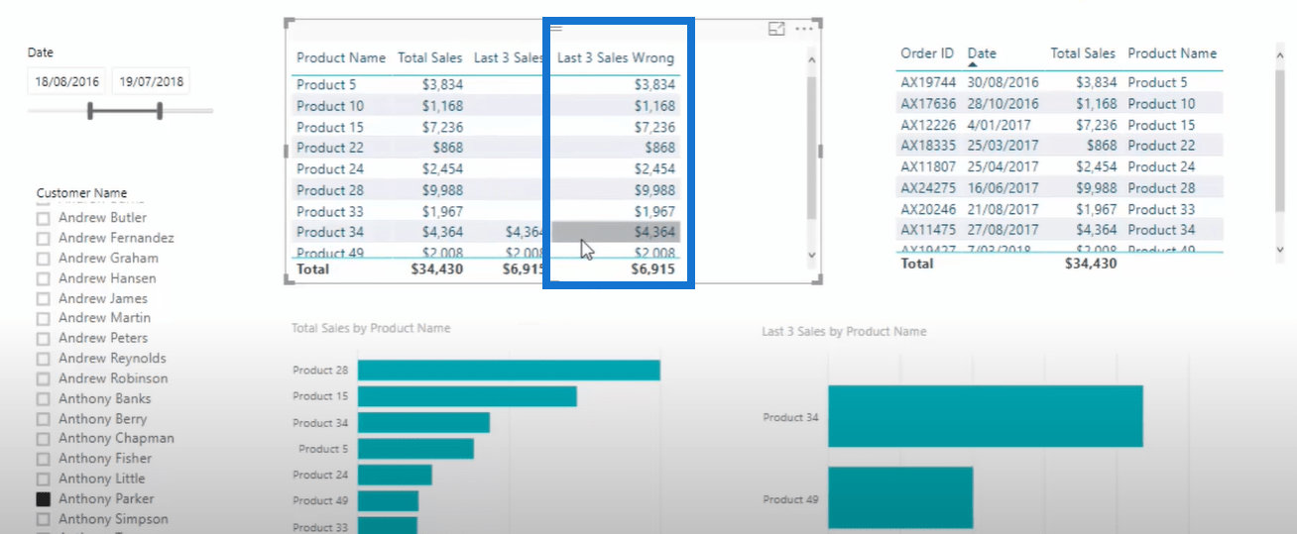The height and width of the screenshot is (534, 1297).
Task: Sort by Order ID column header
Action: (x=927, y=53)
